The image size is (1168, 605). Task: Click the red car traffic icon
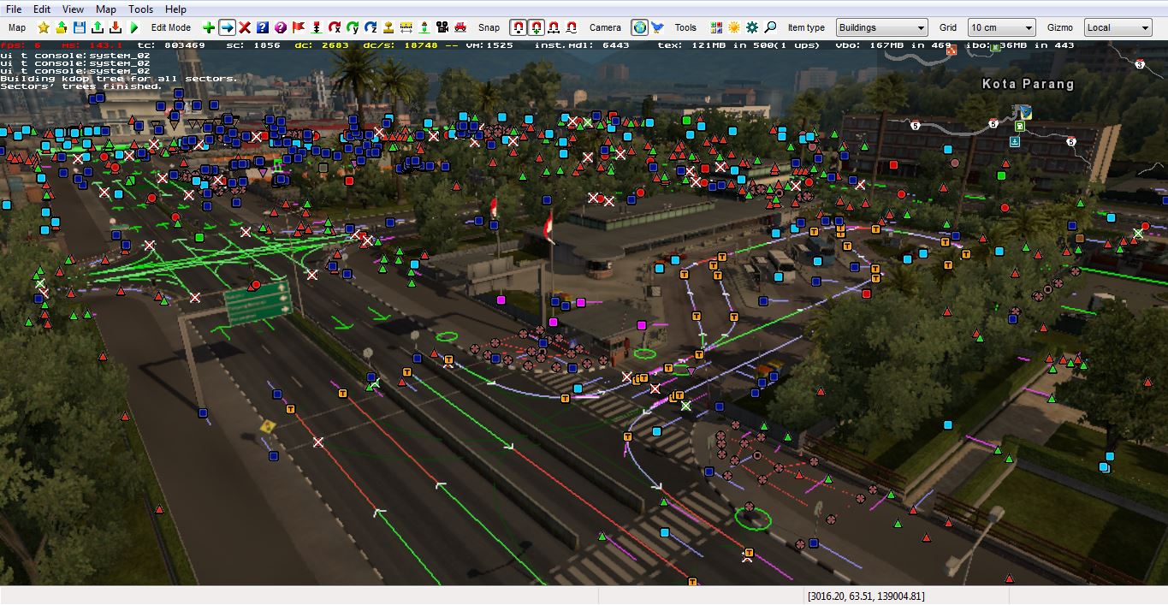click(460, 27)
